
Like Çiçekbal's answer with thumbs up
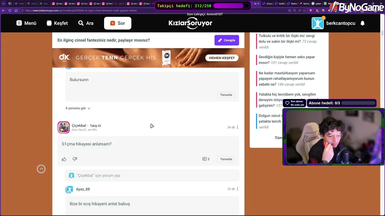(x=64, y=159)
